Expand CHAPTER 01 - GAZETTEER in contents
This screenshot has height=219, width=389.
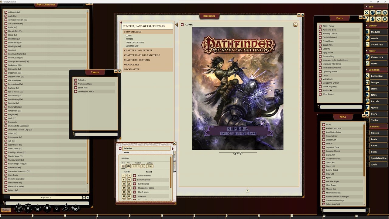(x=138, y=50)
